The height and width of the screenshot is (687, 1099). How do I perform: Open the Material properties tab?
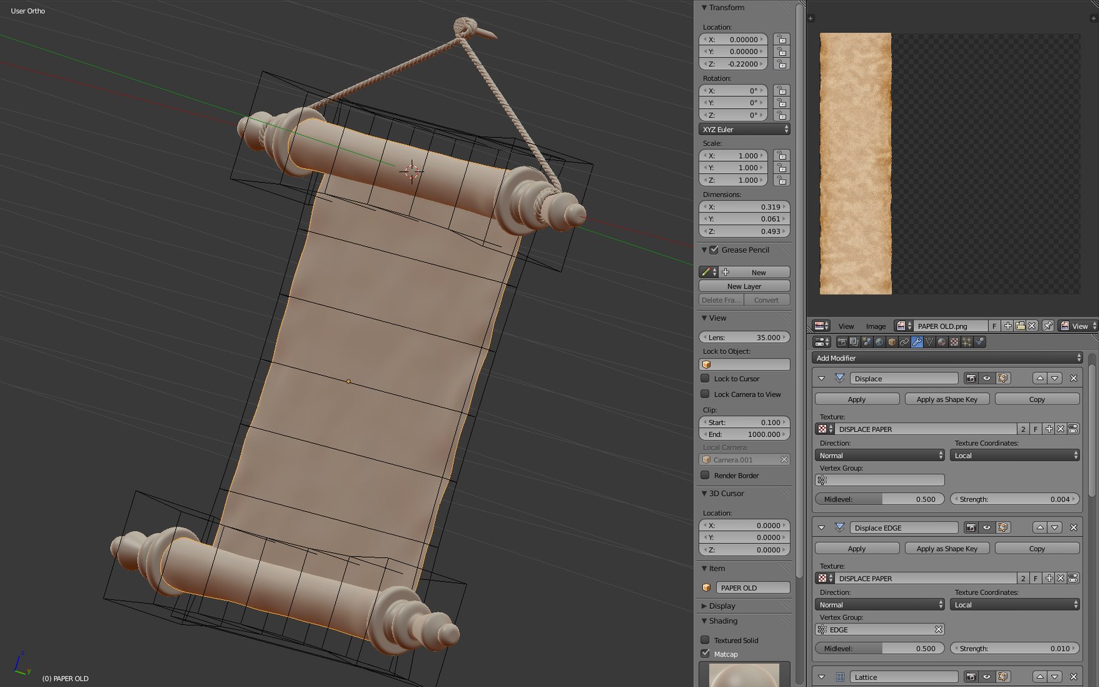pos(942,342)
